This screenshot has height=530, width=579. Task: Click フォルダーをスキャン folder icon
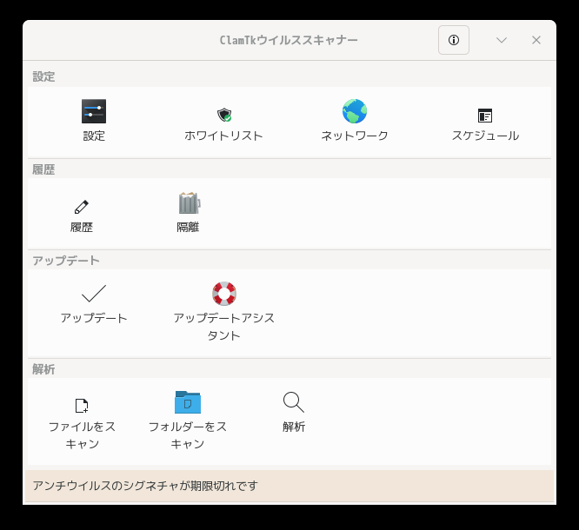click(x=188, y=402)
